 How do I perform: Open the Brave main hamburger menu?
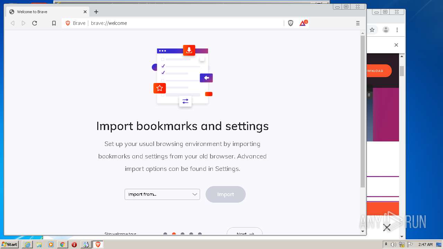pos(358,23)
